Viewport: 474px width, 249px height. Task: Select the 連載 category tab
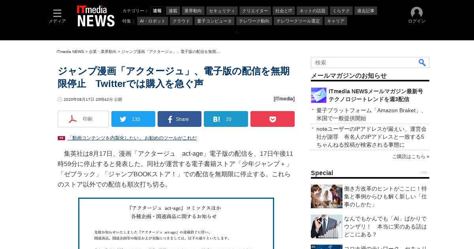(x=173, y=11)
